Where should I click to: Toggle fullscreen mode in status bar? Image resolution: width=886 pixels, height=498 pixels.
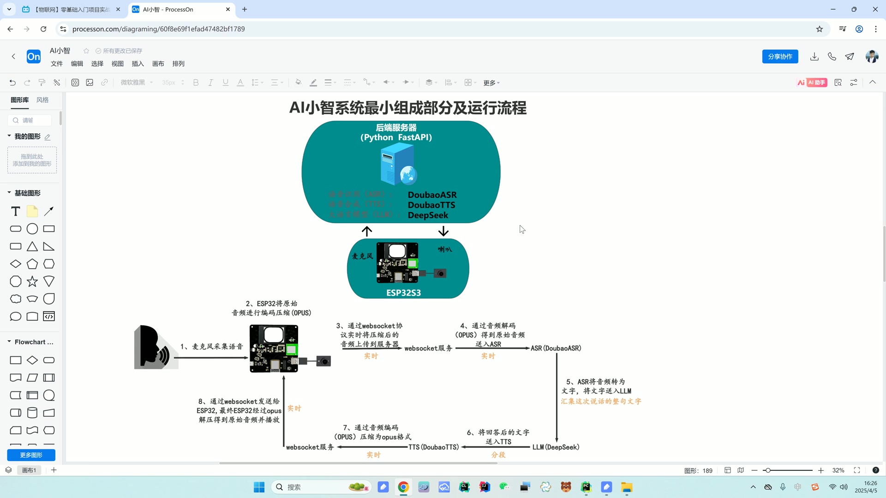click(857, 470)
